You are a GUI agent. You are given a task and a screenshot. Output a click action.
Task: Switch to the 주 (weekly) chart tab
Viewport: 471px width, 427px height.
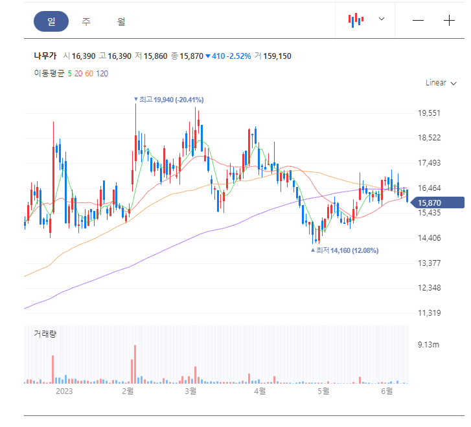click(86, 21)
